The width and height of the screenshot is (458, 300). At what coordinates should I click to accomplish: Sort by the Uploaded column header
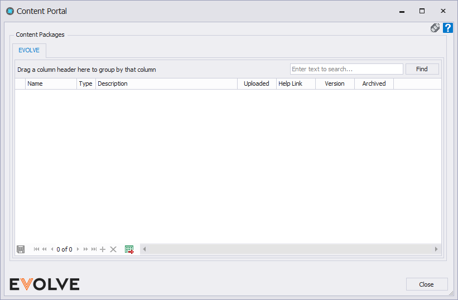tap(257, 83)
